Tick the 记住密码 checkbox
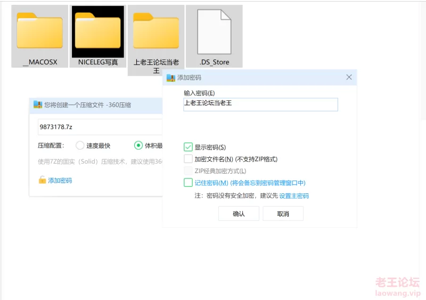This screenshot has width=426, height=300. pos(188,183)
